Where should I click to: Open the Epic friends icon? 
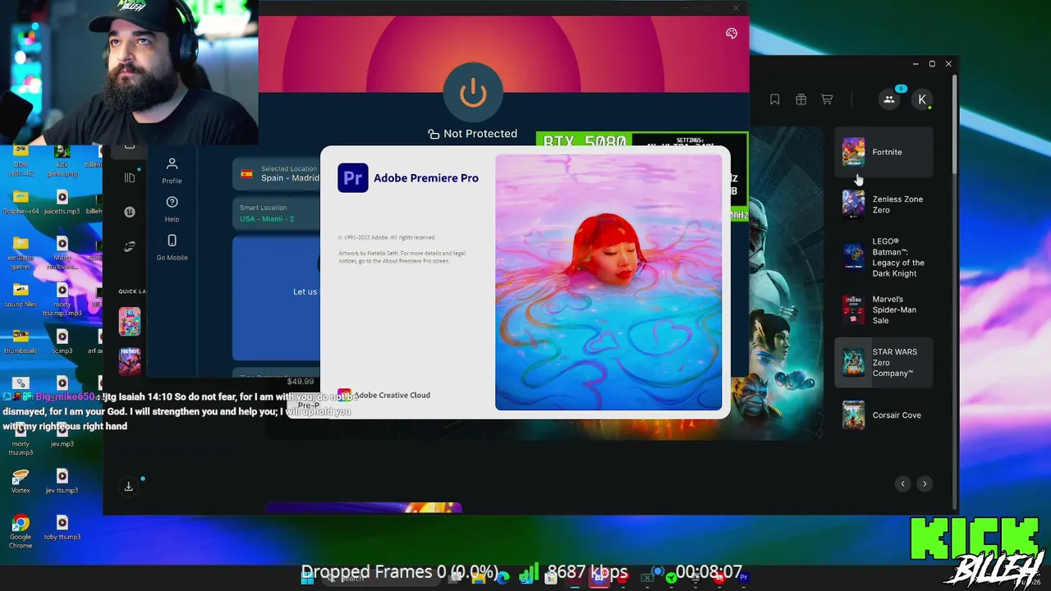(889, 99)
